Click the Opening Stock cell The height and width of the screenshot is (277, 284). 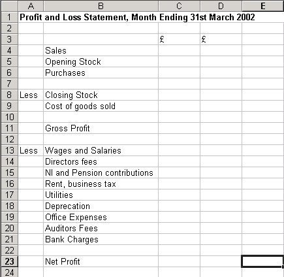pyautogui.click(x=101, y=61)
